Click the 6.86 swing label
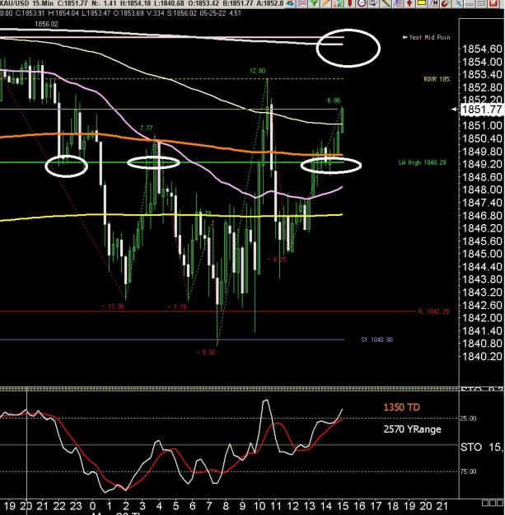 [334, 101]
